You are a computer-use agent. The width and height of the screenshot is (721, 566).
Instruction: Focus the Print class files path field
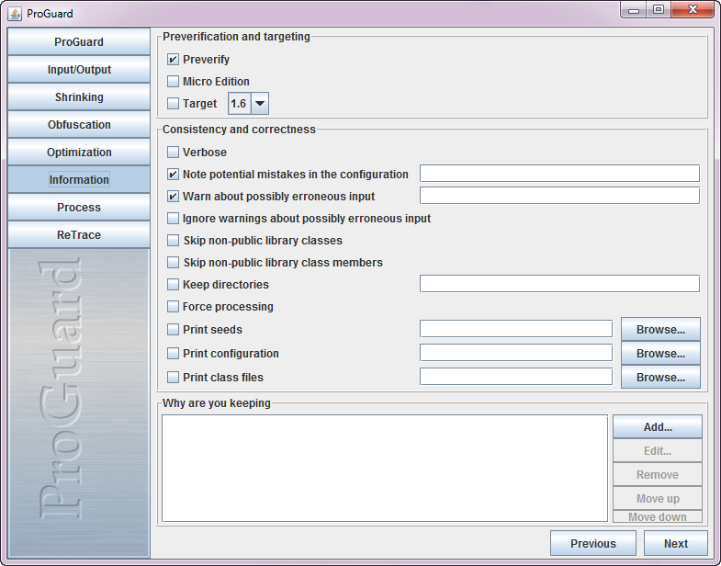pos(516,377)
